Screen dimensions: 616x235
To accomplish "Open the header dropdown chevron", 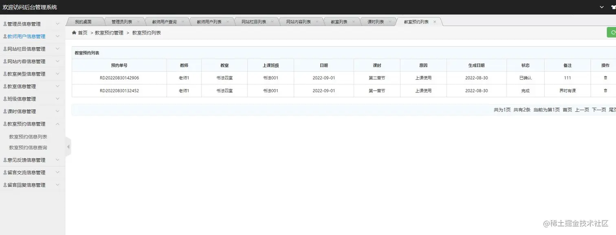I will click(x=602, y=7).
